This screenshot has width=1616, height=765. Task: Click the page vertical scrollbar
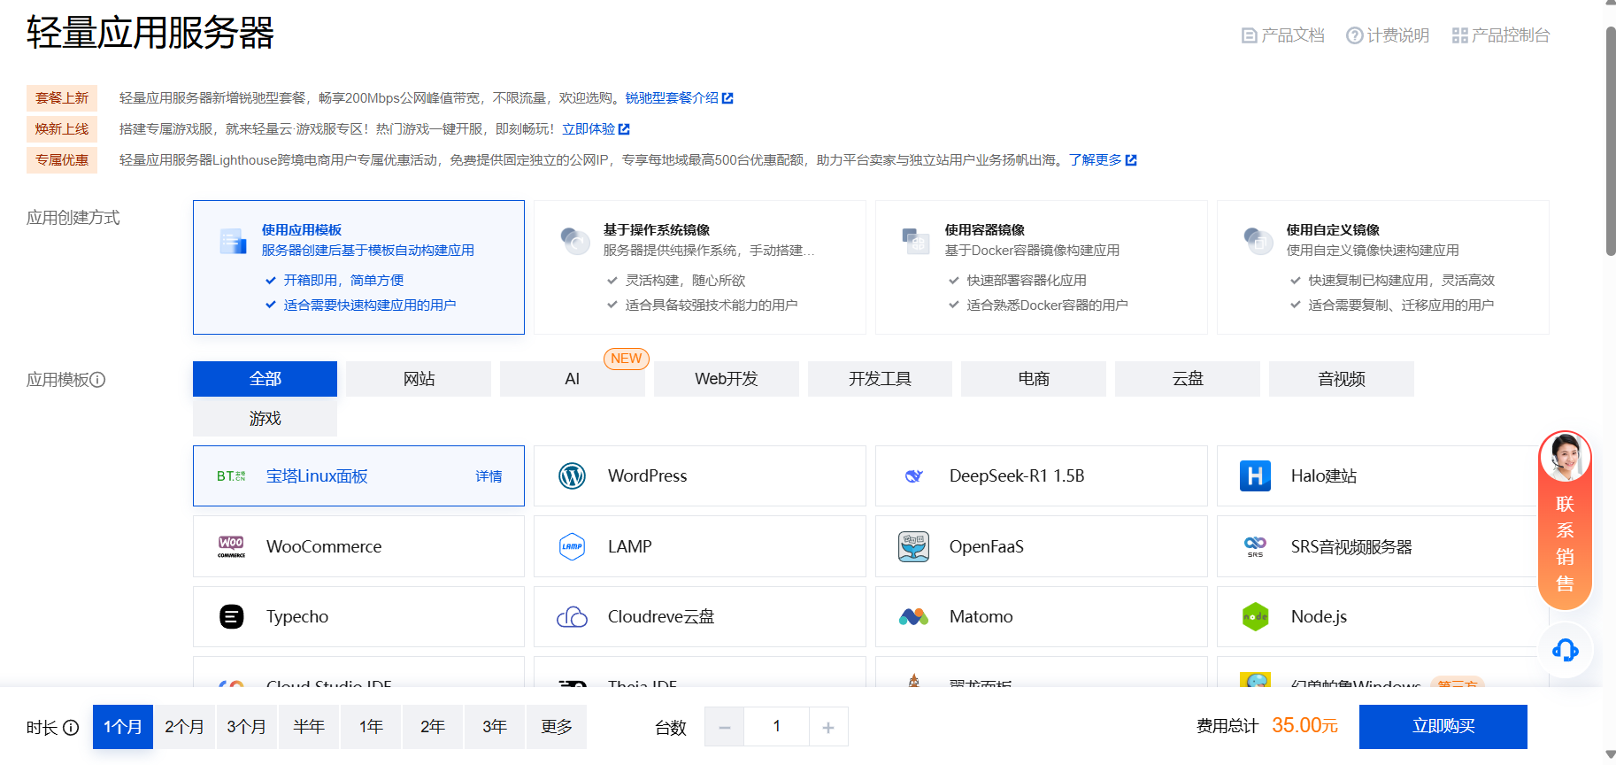[1610, 142]
